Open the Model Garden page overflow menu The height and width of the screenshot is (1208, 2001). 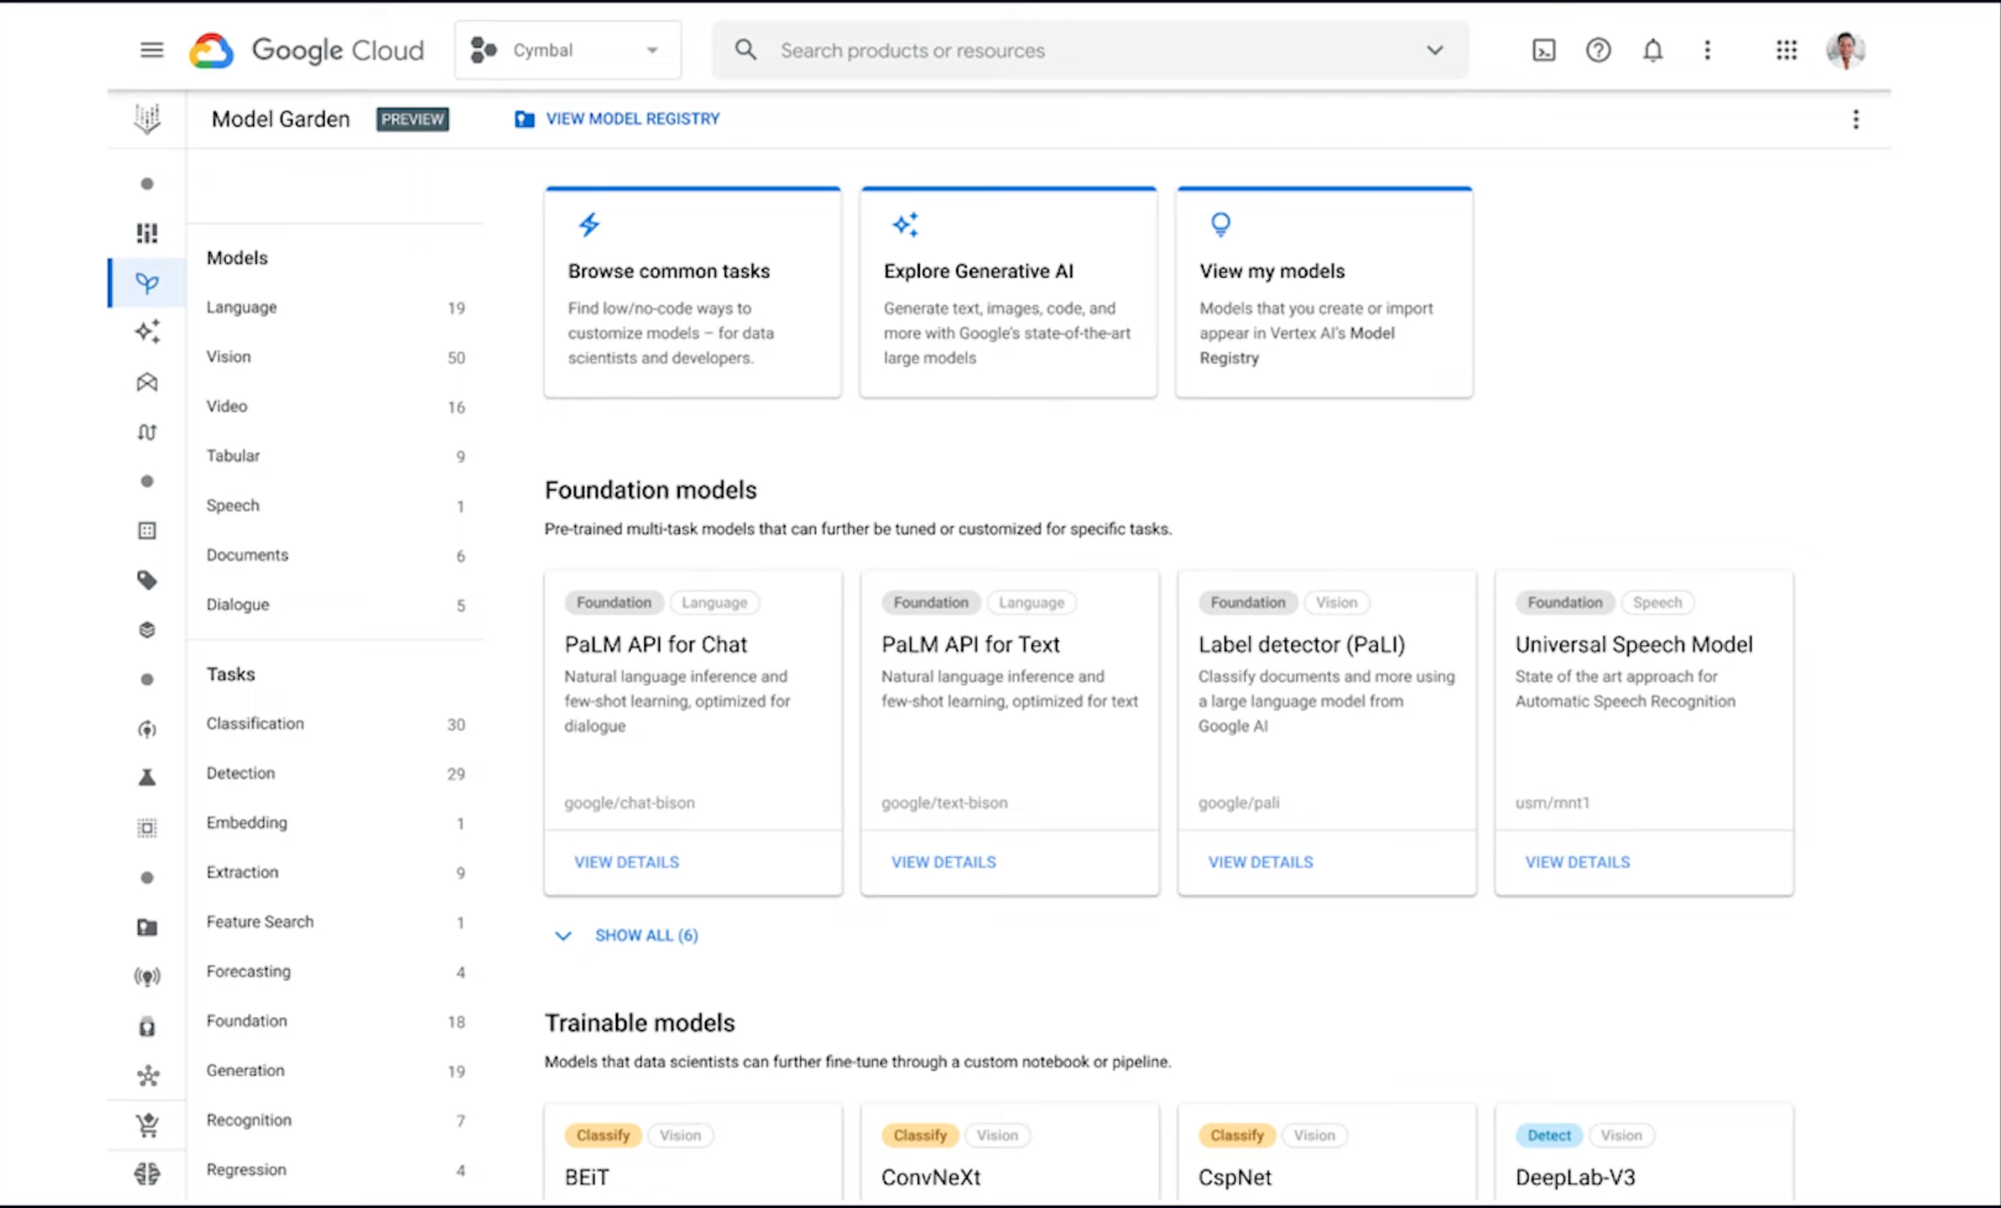point(1856,119)
